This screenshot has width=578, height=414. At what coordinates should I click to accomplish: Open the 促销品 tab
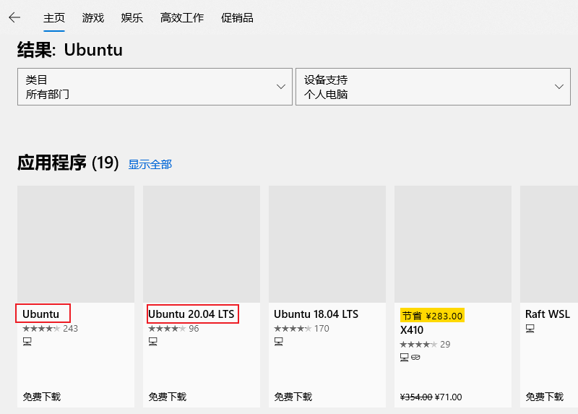237,17
